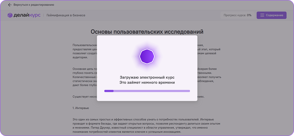Click the course title "Геймификация в бизнесе"
Screen dimensions: 294x136
coord(66,15)
